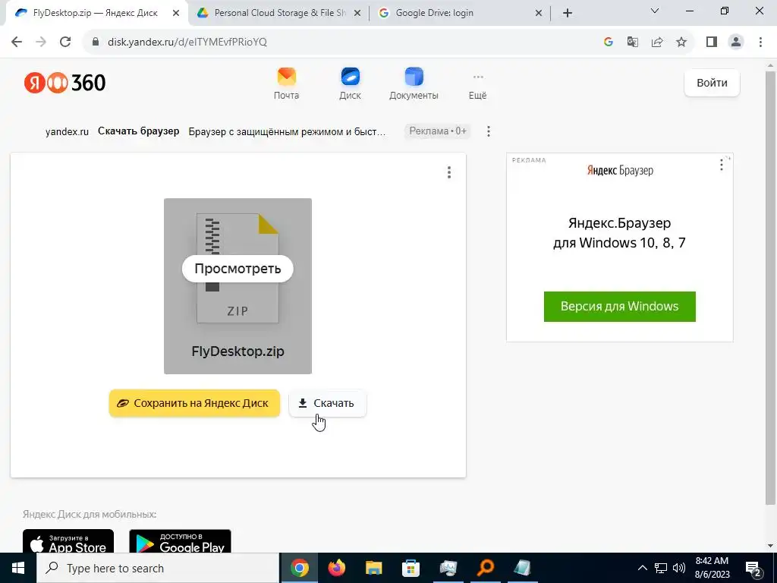Open the Windows Start menu
The image size is (777, 583).
(18, 568)
